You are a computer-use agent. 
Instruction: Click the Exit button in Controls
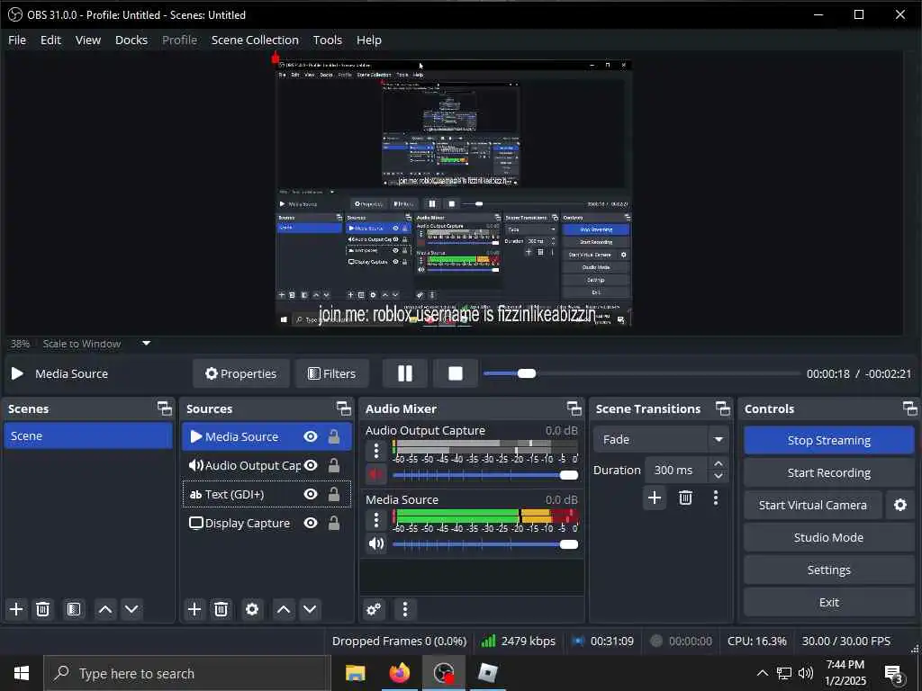pos(829,602)
